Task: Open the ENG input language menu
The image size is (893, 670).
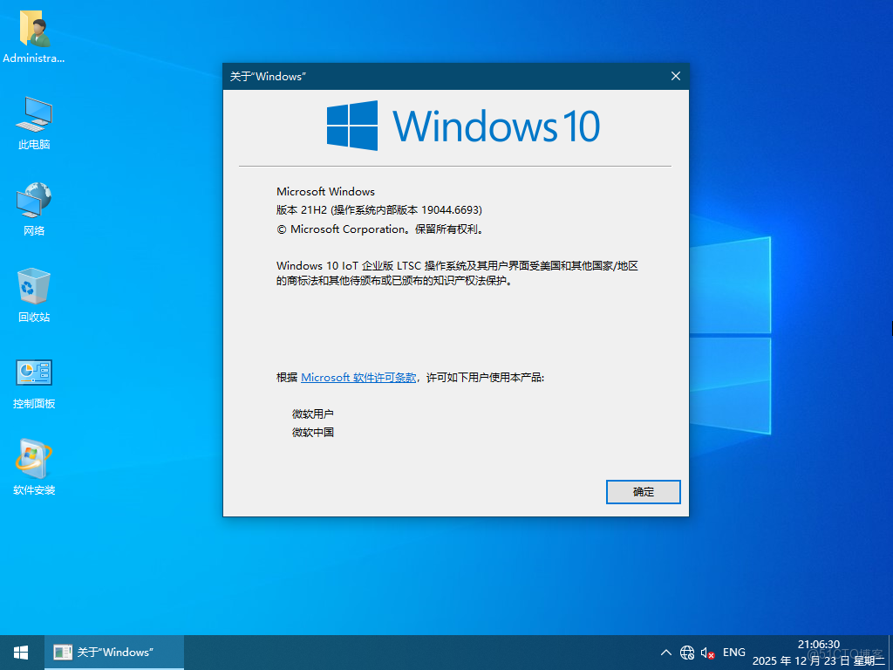Action: click(x=733, y=652)
